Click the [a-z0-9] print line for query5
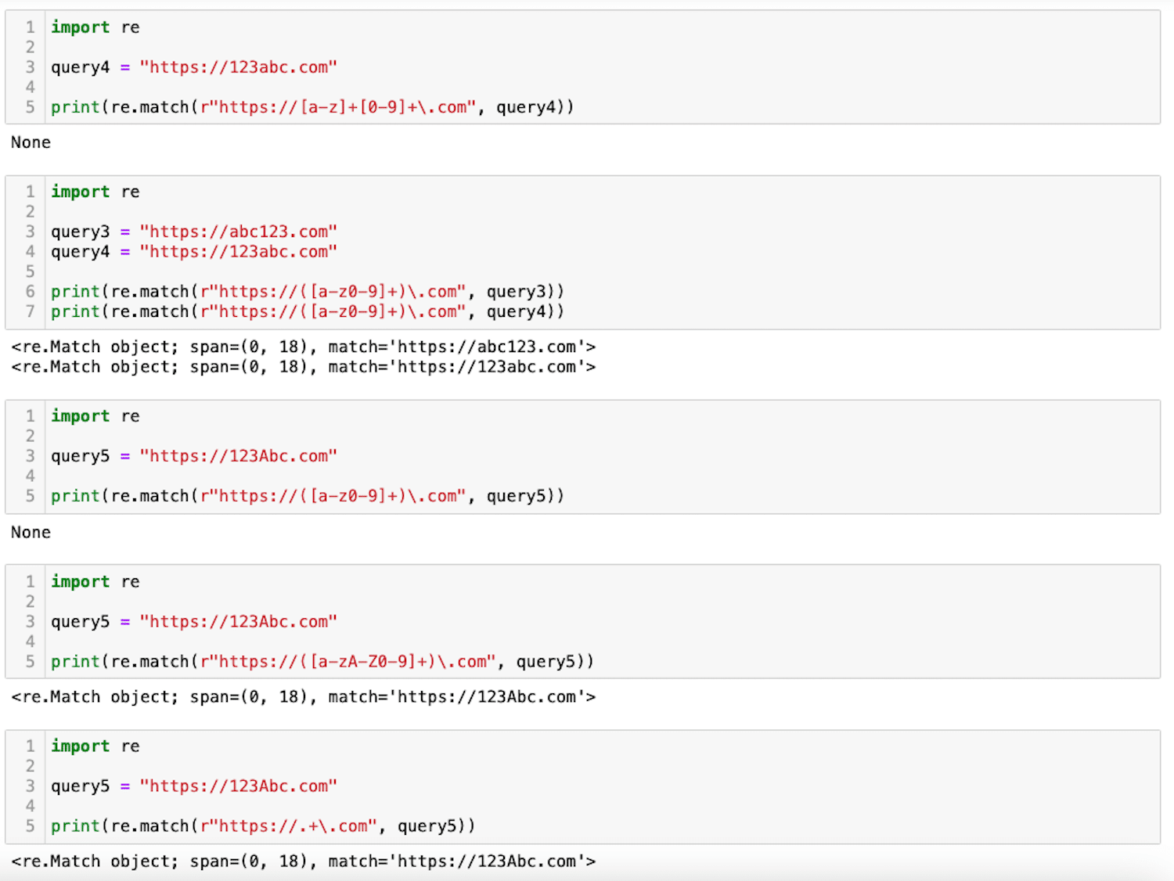Screen dimensions: 1174x881 (x=308, y=496)
